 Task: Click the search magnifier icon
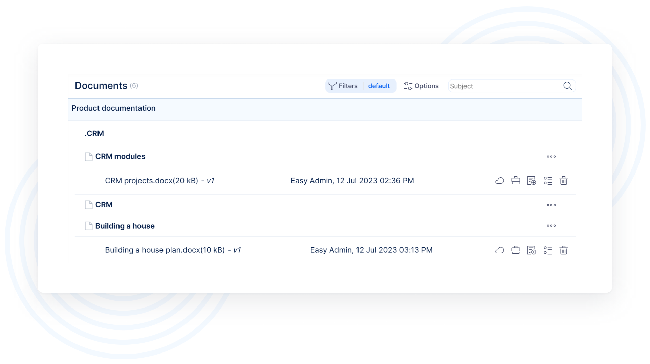[568, 86]
